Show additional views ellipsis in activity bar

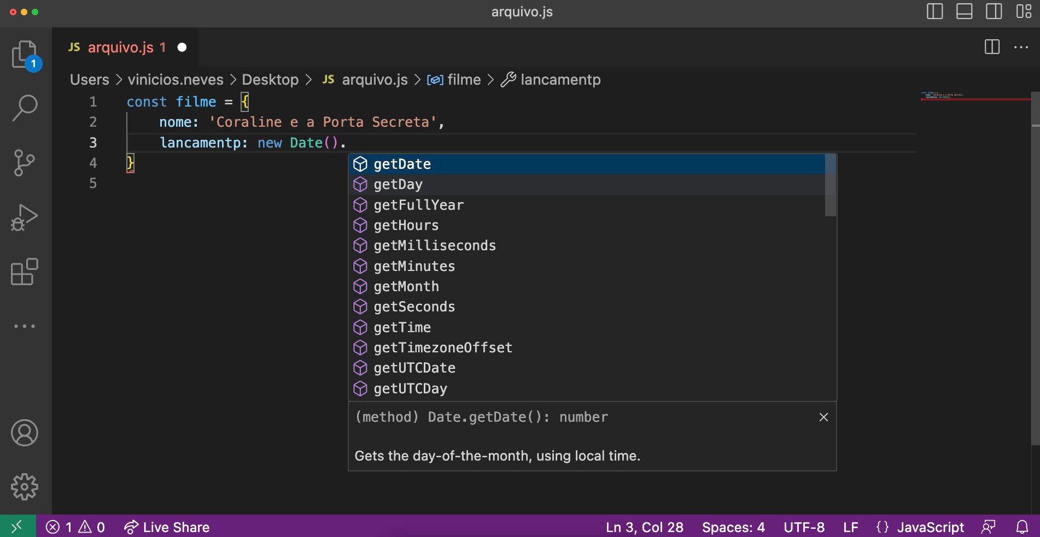(x=25, y=326)
